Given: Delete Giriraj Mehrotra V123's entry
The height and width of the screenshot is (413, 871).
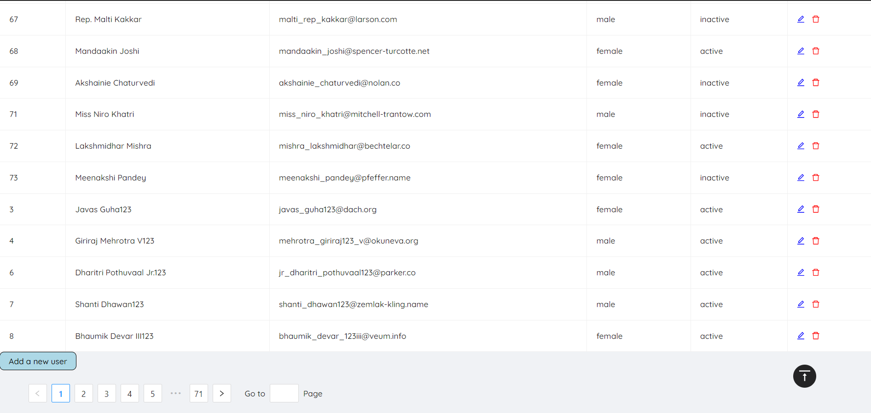Looking at the screenshot, I should click(816, 241).
